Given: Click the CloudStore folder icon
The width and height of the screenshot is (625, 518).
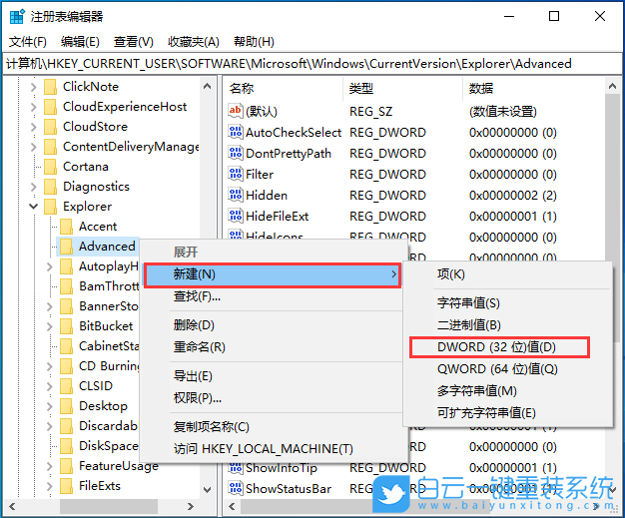Looking at the screenshot, I should (x=50, y=127).
